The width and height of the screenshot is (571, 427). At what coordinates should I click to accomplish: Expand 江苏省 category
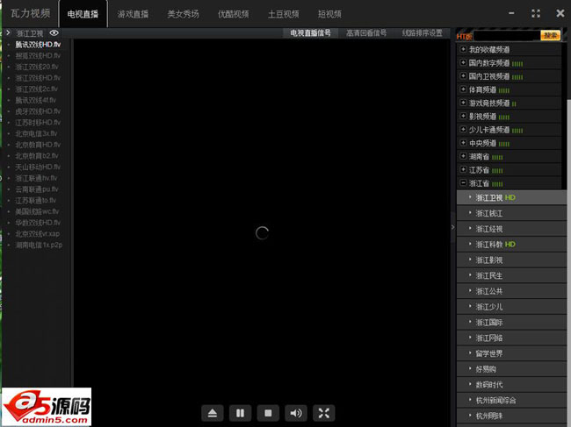[463, 170]
